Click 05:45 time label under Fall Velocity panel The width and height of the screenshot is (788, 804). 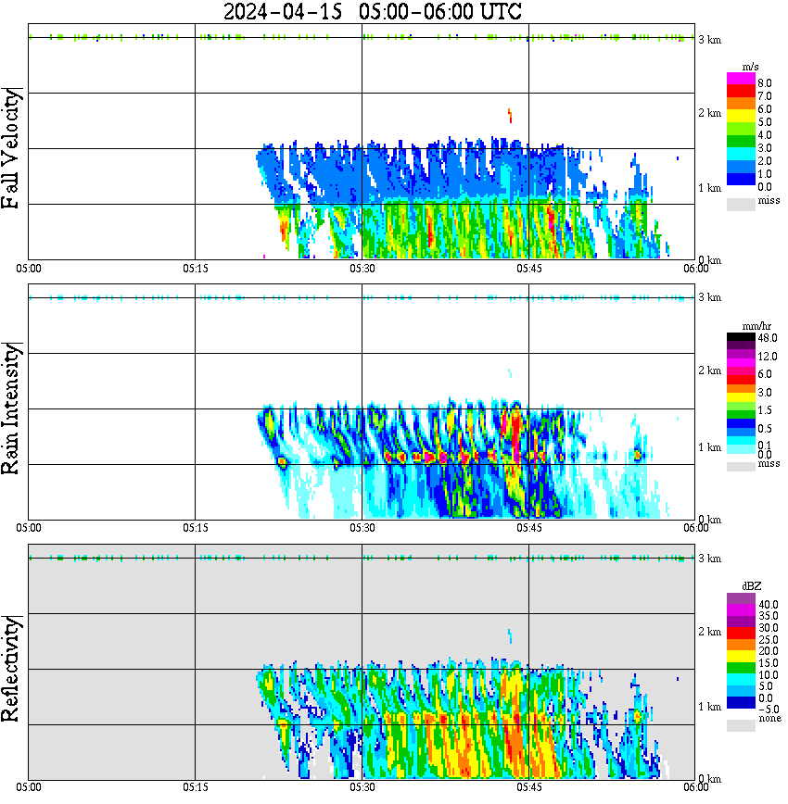point(529,269)
